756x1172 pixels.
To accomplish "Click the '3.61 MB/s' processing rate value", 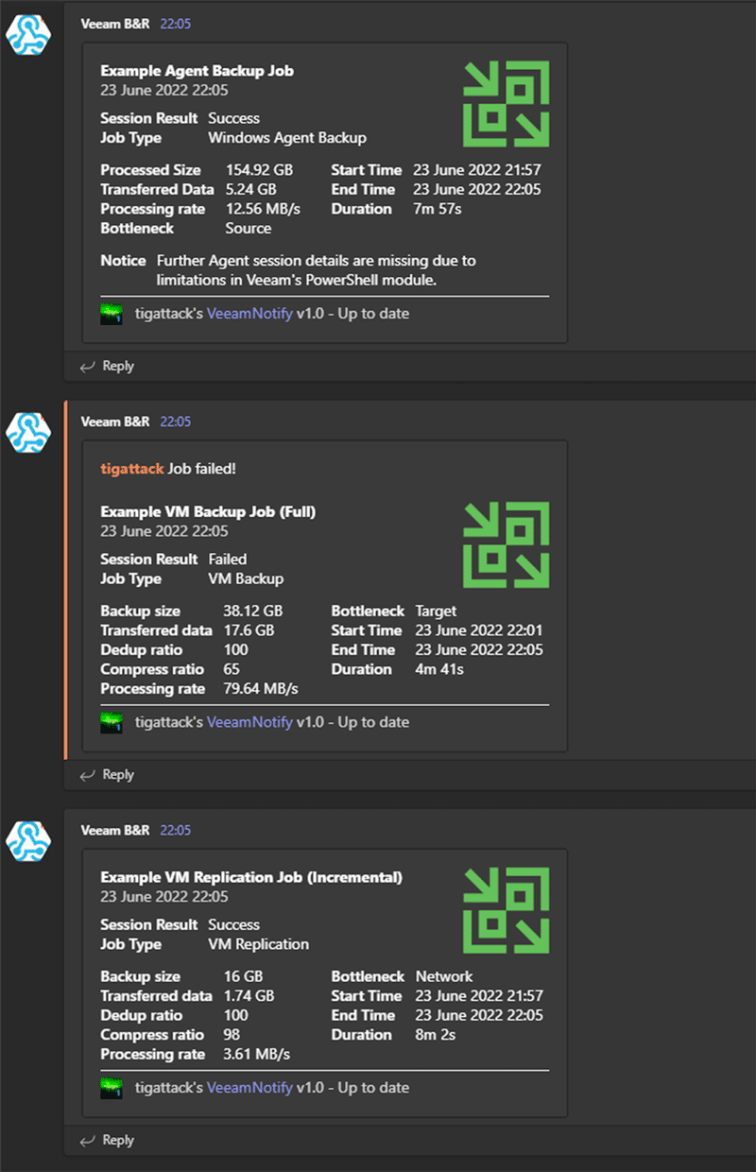I will pyautogui.click(x=258, y=1054).
